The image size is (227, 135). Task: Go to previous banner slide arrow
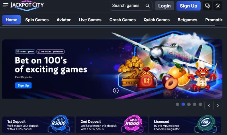click(x=209, y=105)
